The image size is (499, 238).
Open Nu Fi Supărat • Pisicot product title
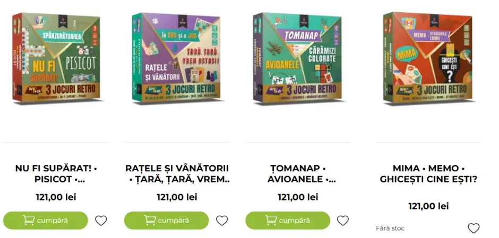tap(56, 173)
